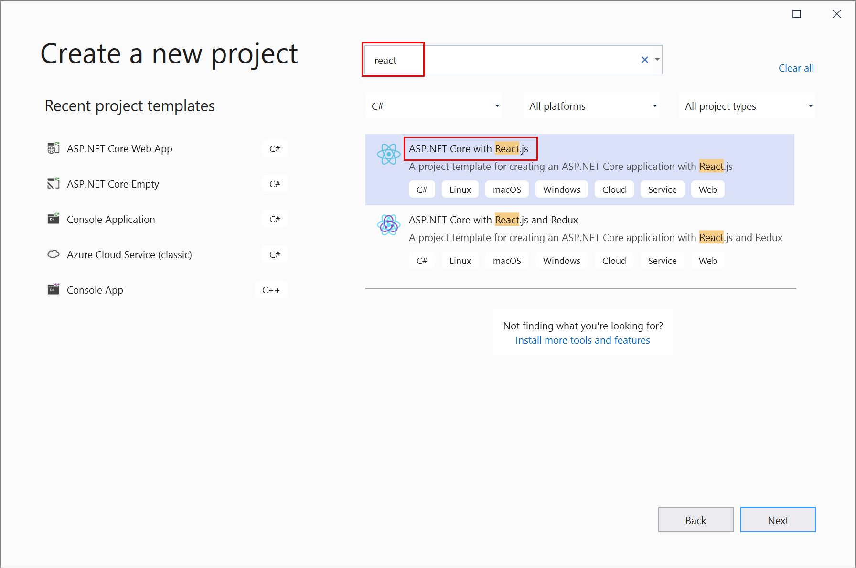Click the Console Application icon

coord(53,219)
